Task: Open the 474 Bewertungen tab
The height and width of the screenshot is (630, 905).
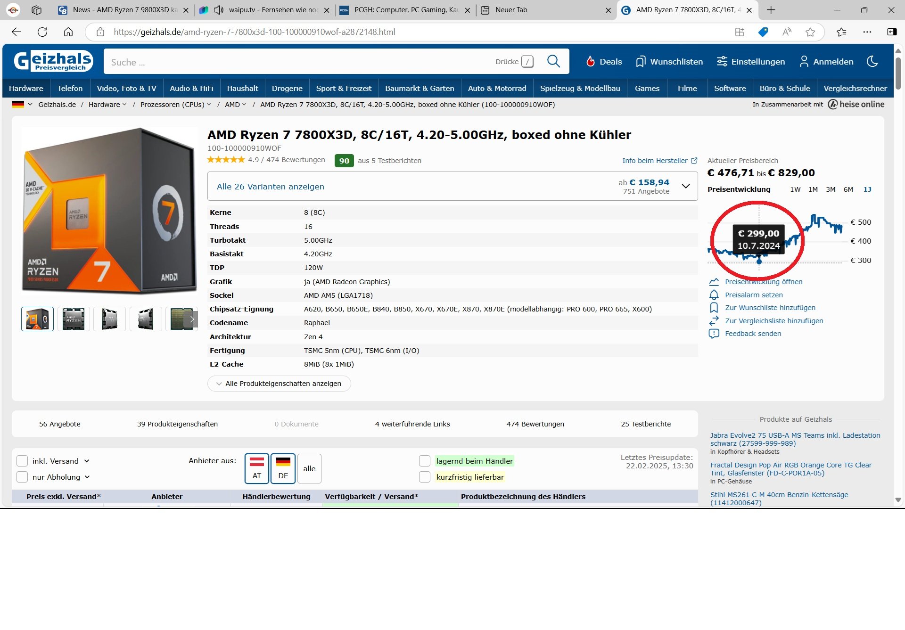Action: click(x=535, y=424)
